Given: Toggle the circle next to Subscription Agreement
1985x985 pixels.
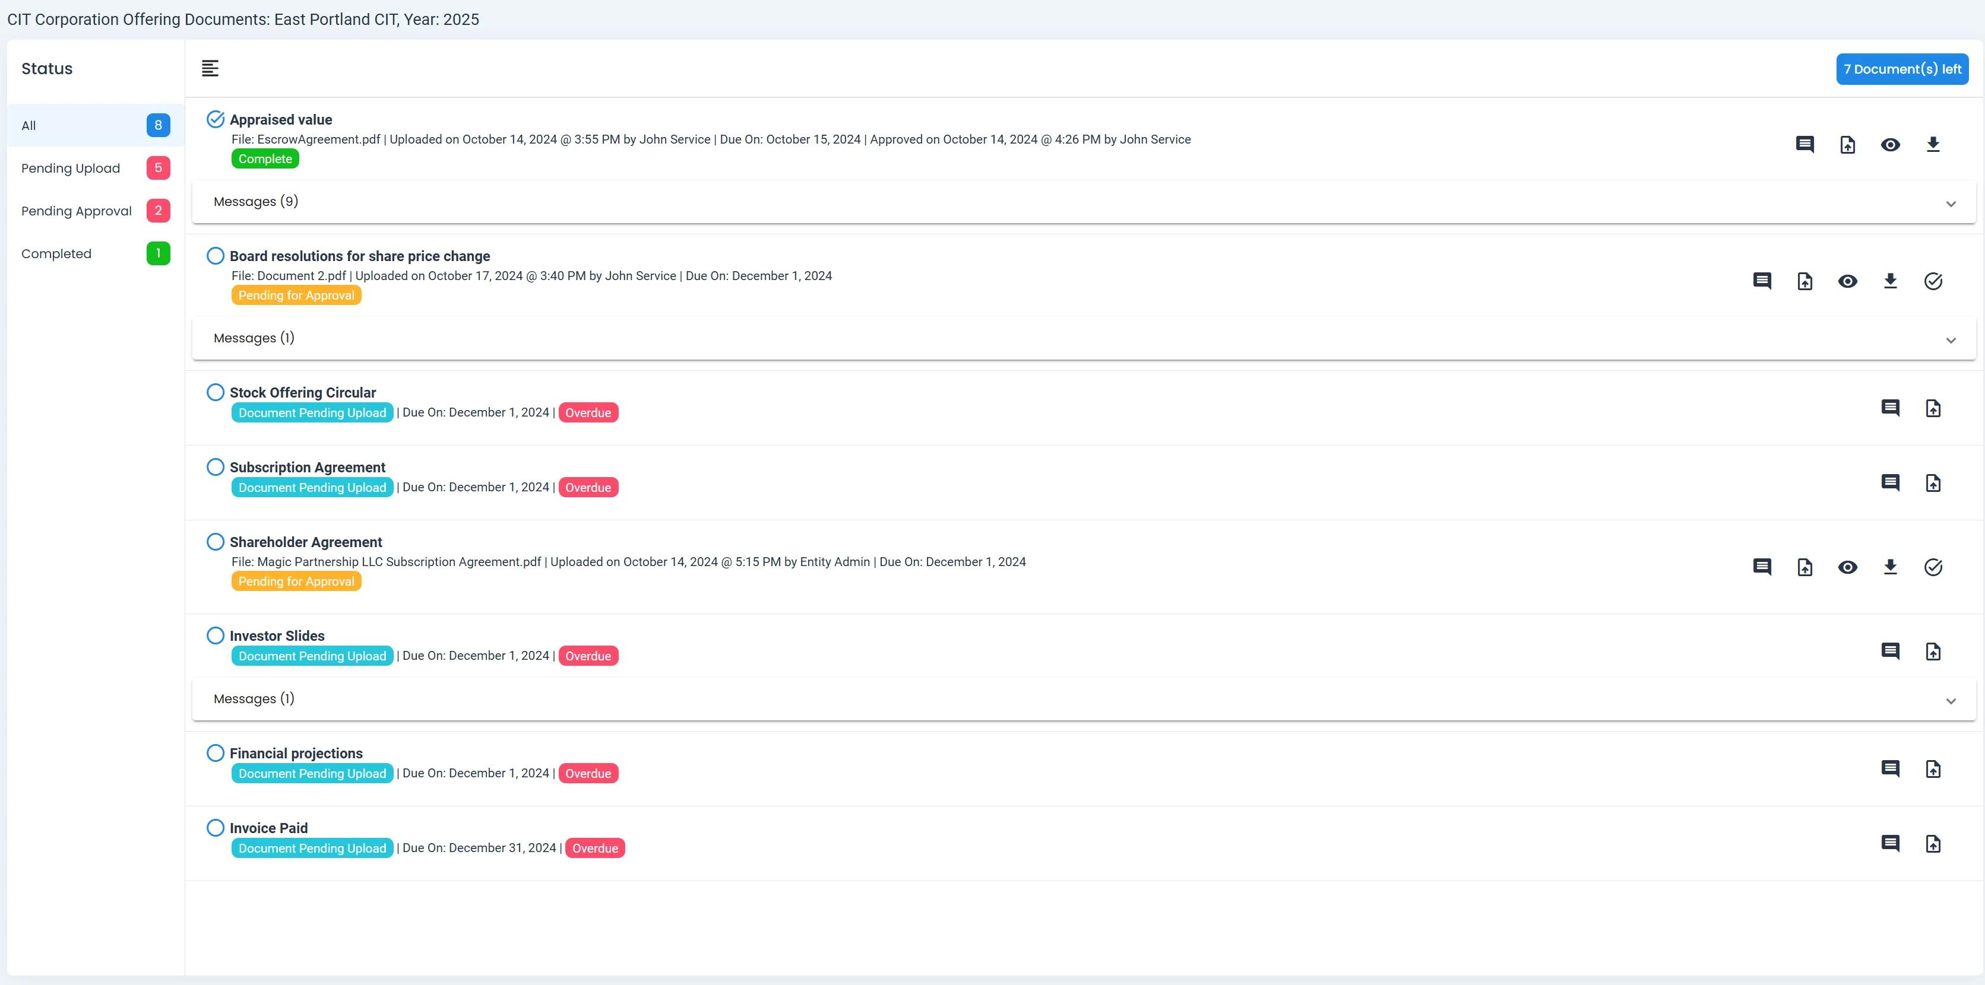Looking at the screenshot, I should coord(216,468).
